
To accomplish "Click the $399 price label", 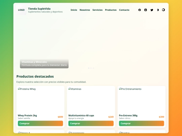I will click(161, 117).
